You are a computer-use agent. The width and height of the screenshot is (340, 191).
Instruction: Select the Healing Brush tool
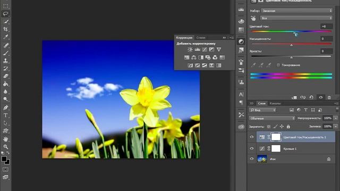(6, 45)
